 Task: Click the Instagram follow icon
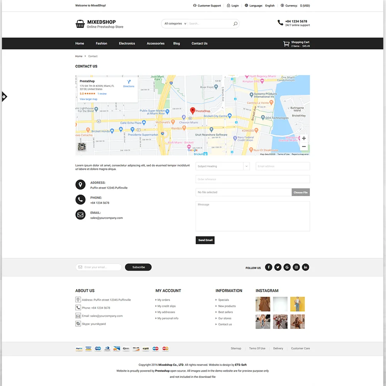[296, 267]
